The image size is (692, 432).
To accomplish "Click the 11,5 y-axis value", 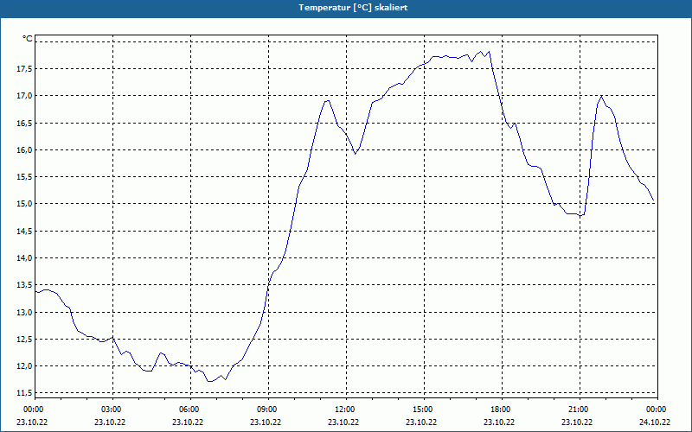I will [24, 393].
